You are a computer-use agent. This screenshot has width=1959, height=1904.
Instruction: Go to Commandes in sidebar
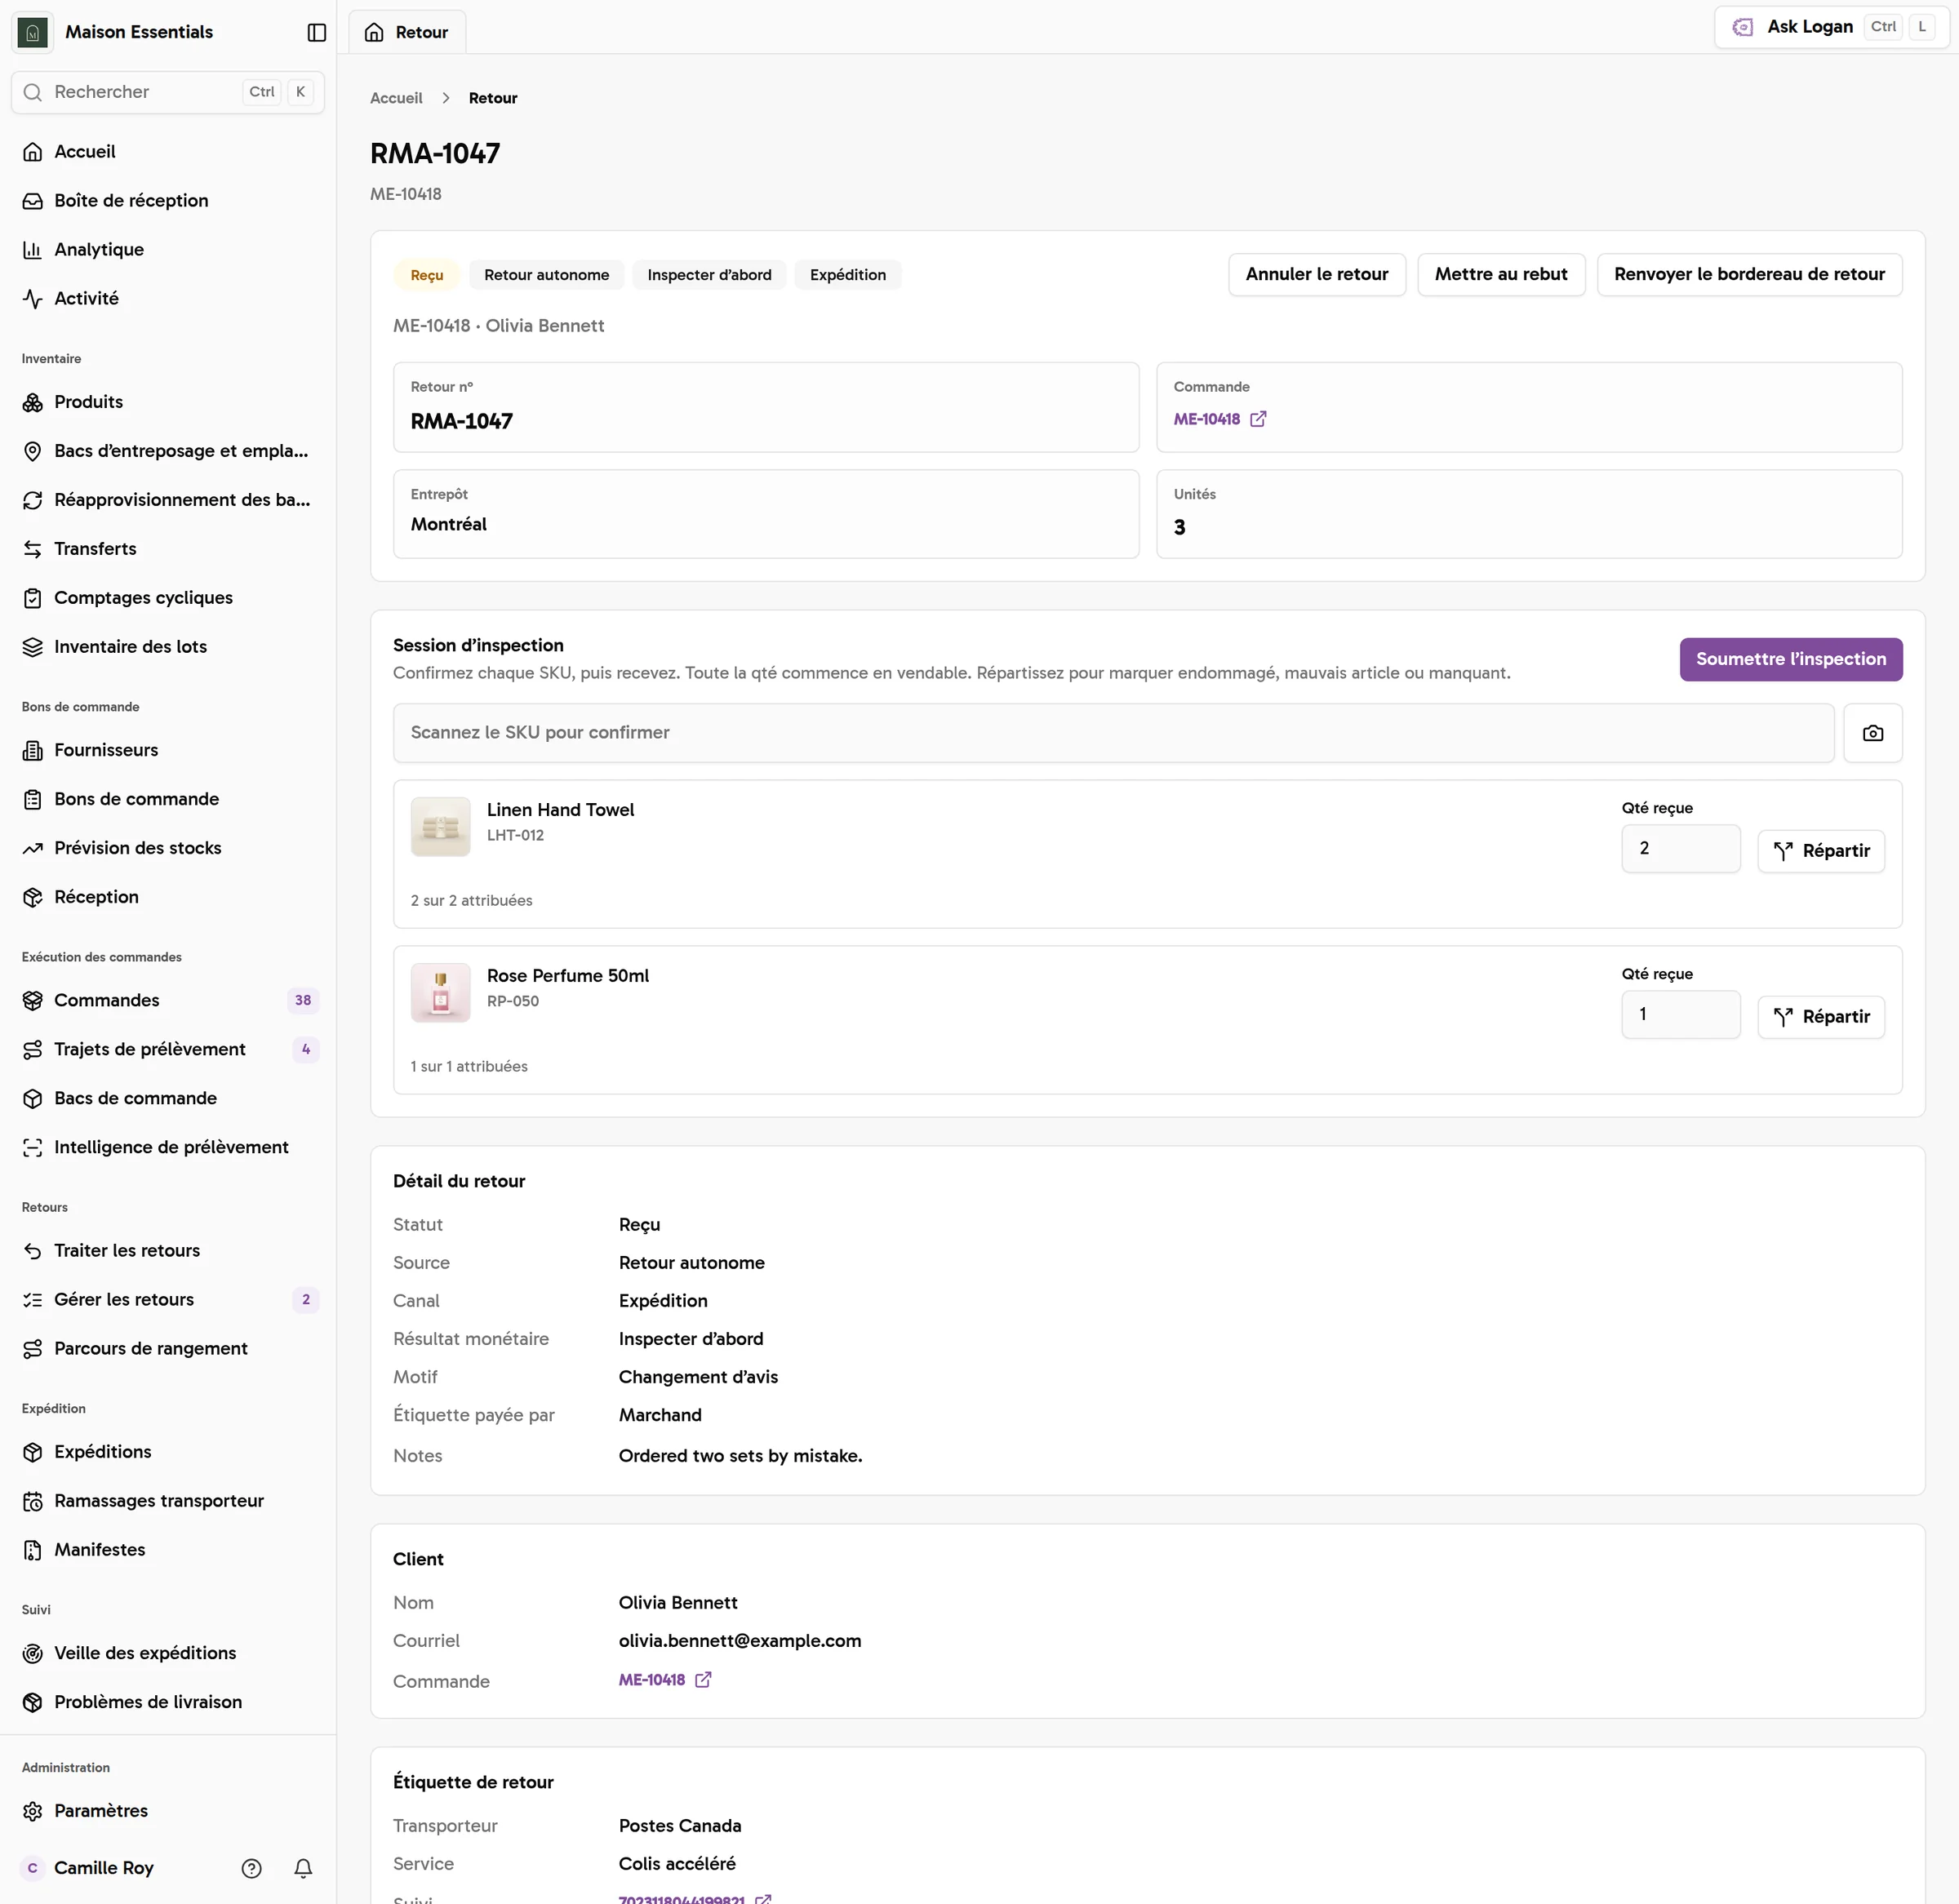pos(168,1000)
